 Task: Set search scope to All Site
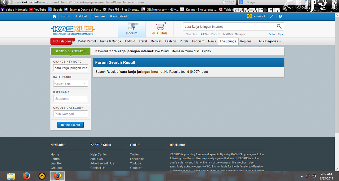pos(205,34)
